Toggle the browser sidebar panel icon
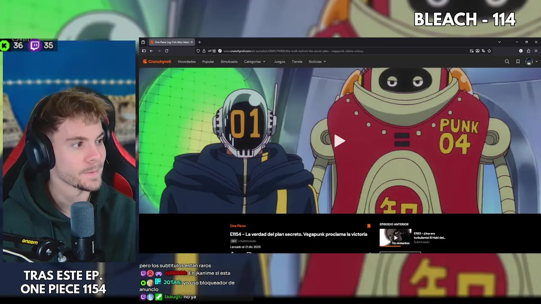The image size is (541, 304). 144,51
